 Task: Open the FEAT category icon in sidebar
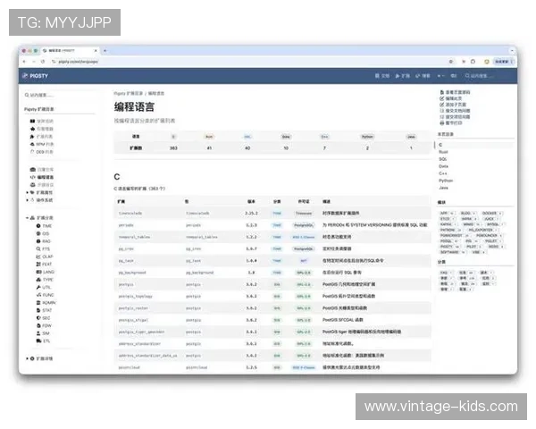[x=38, y=265]
